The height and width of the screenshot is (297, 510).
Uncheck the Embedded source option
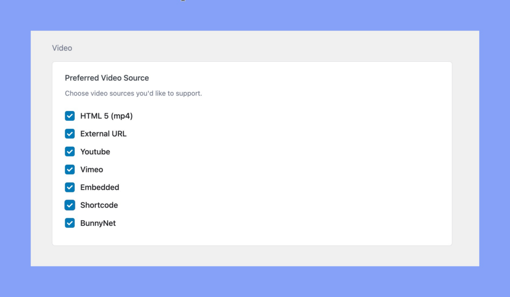(x=70, y=187)
